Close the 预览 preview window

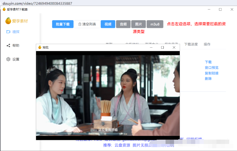[x=174, y=48]
